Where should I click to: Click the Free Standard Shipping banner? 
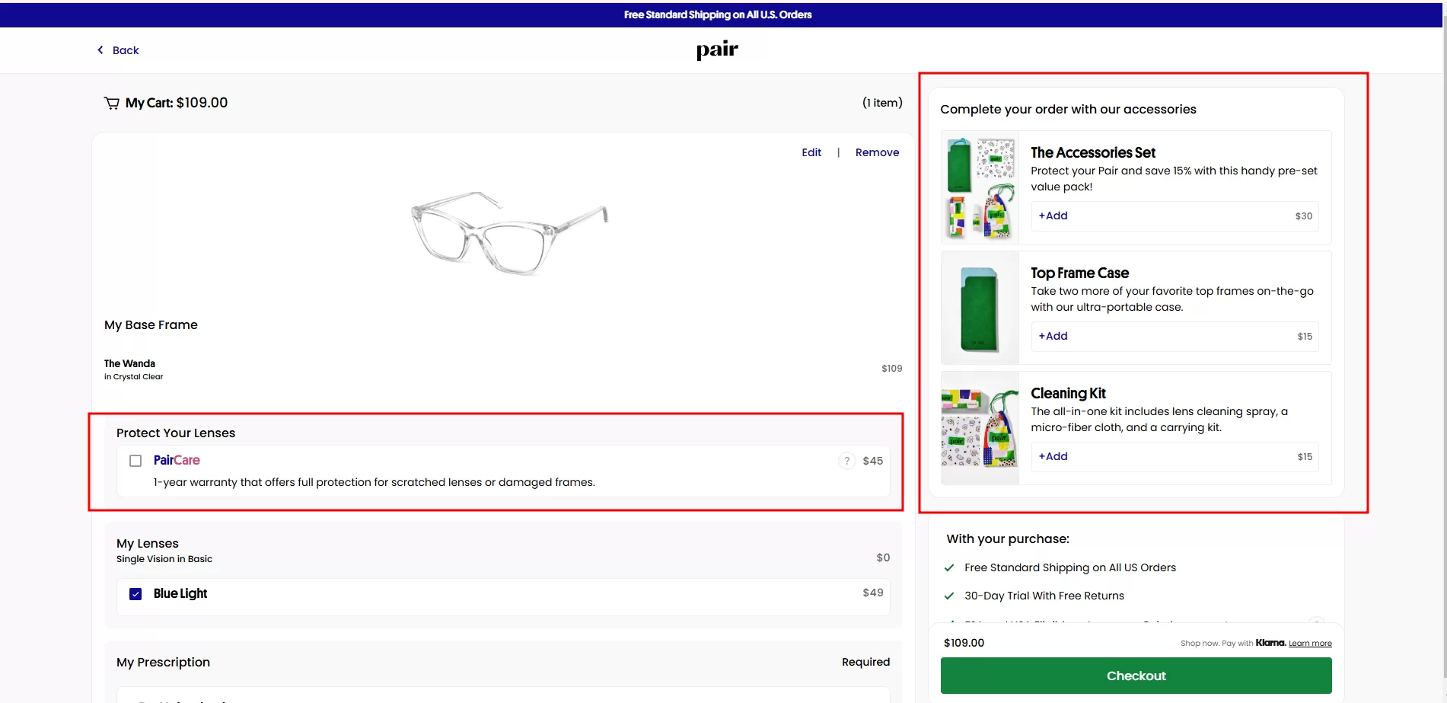tap(716, 14)
